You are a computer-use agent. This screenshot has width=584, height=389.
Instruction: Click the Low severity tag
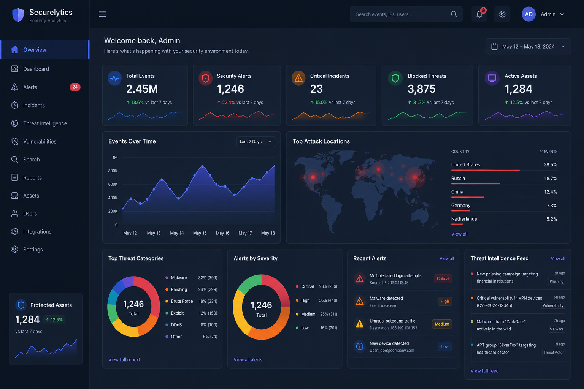(x=445, y=346)
